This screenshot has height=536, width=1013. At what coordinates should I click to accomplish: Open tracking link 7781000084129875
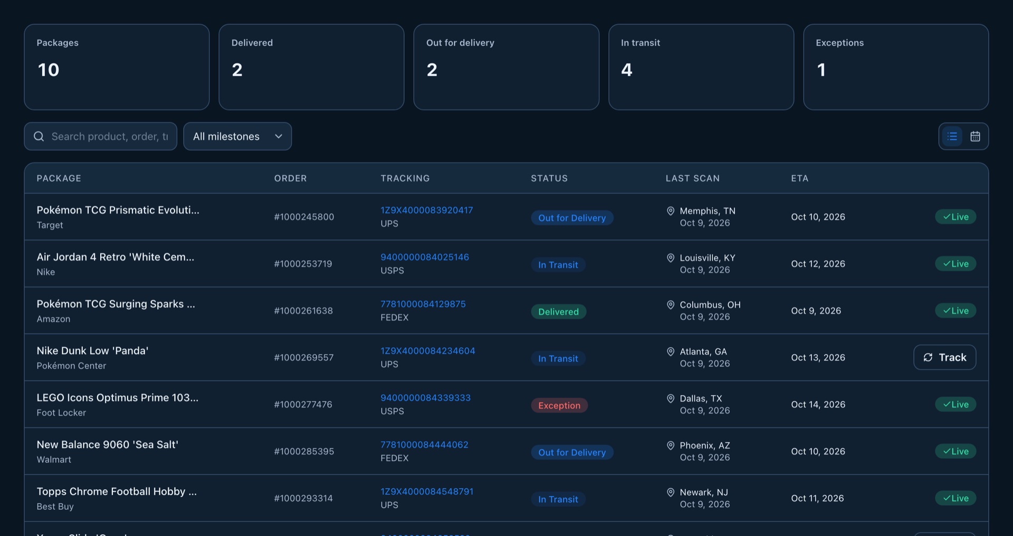click(423, 304)
